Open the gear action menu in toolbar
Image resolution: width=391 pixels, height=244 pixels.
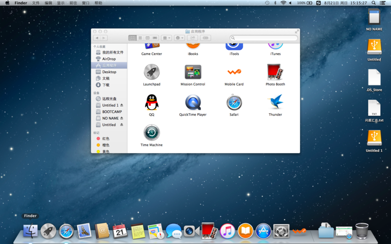[179, 38]
